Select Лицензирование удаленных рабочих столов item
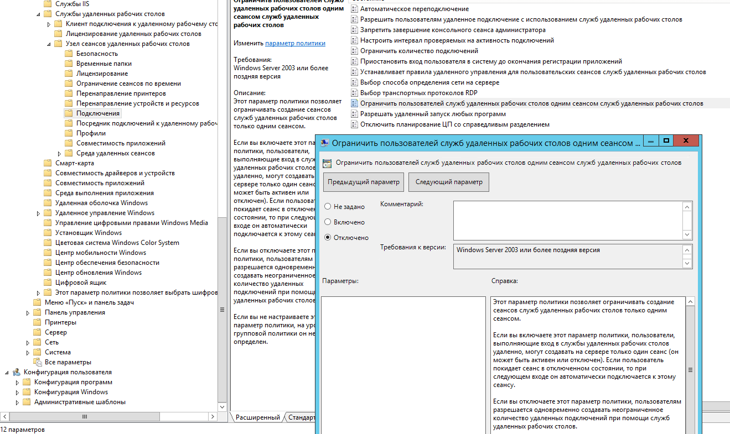 pyautogui.click(x=133, y=34)
